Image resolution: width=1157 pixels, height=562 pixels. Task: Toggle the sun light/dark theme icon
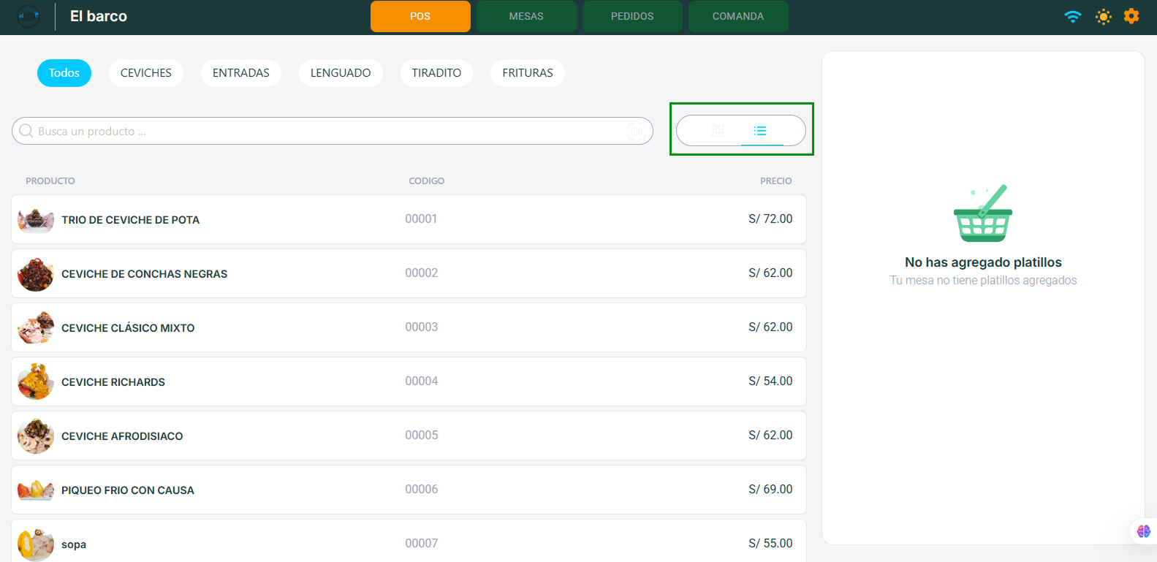pos(1103,16)
